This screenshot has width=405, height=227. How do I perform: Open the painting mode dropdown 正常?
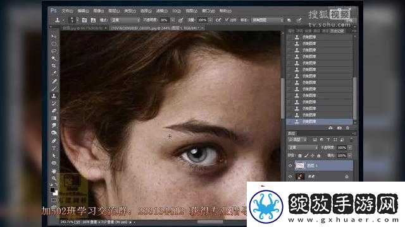[x=125, y=20]
